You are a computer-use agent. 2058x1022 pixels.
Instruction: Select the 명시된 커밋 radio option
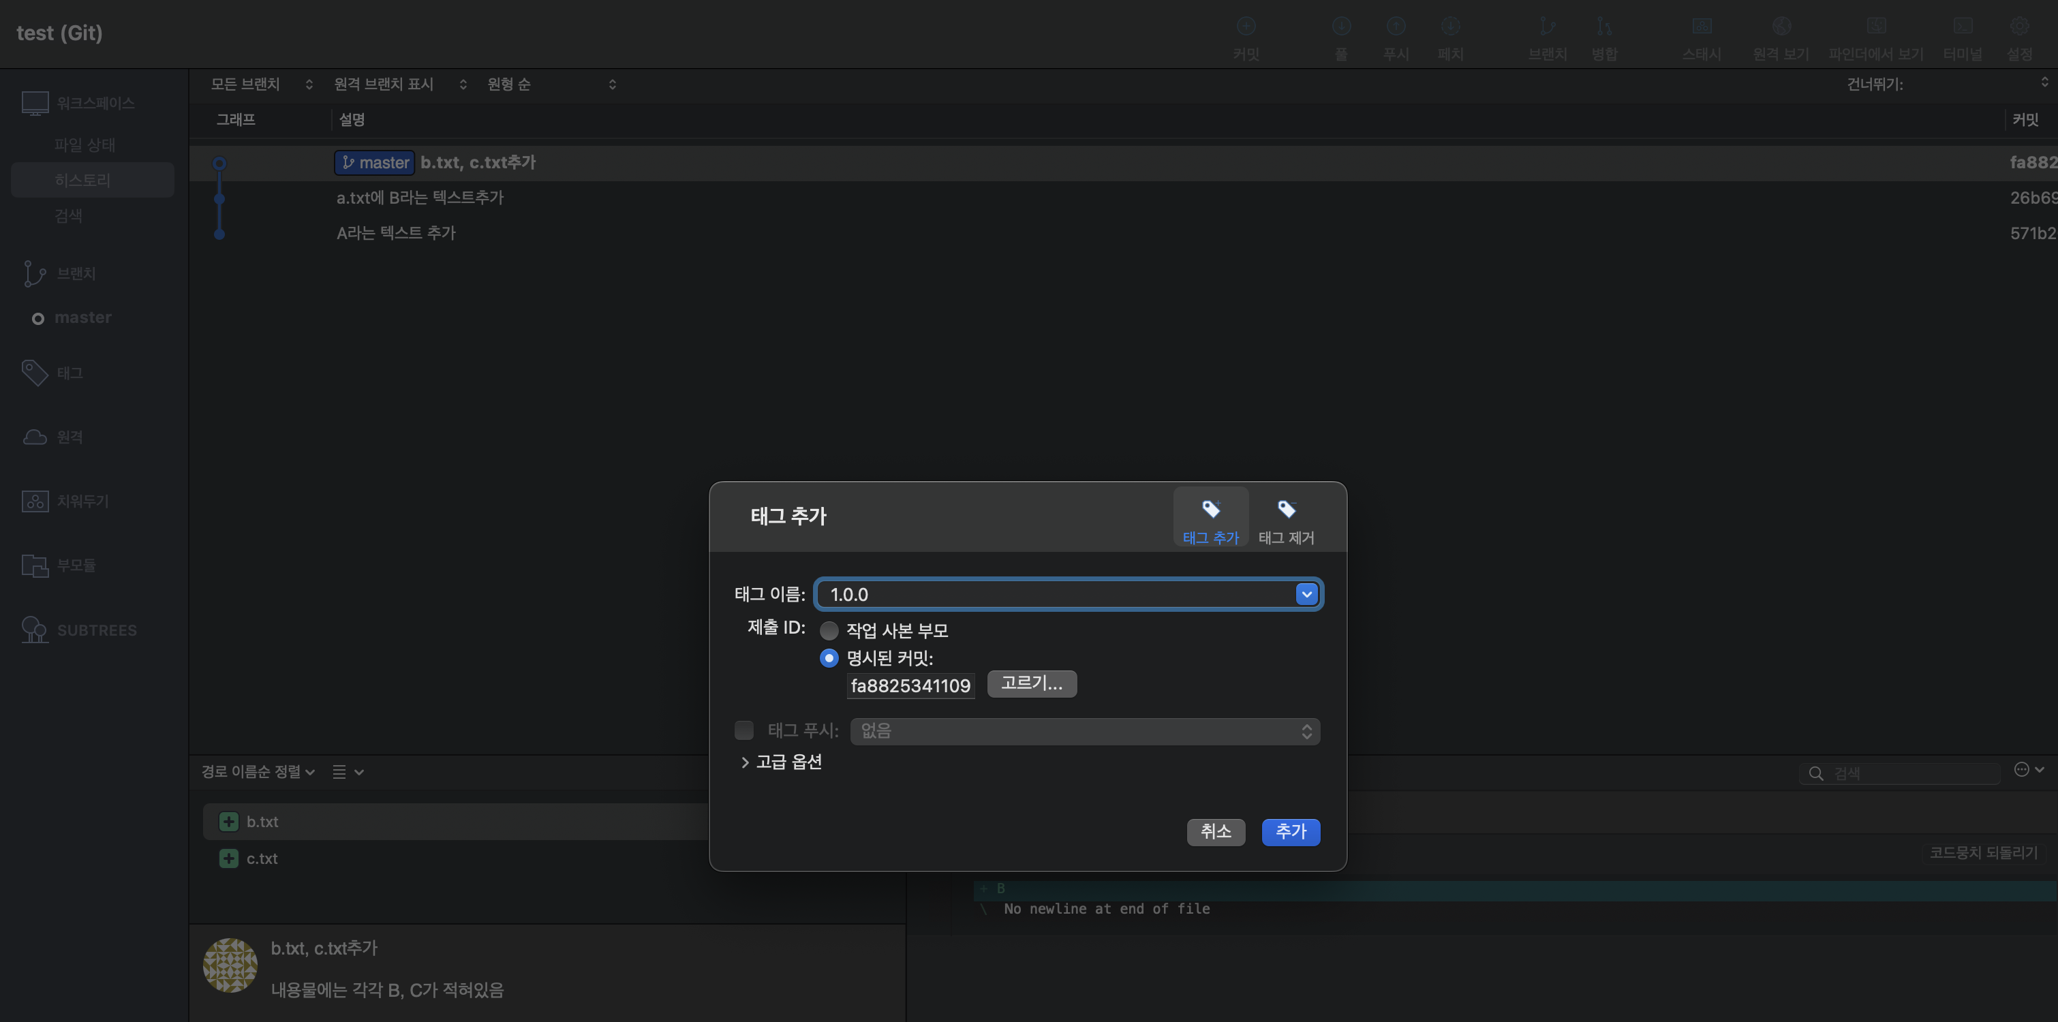pyautogui.click(x=829, y=658)
